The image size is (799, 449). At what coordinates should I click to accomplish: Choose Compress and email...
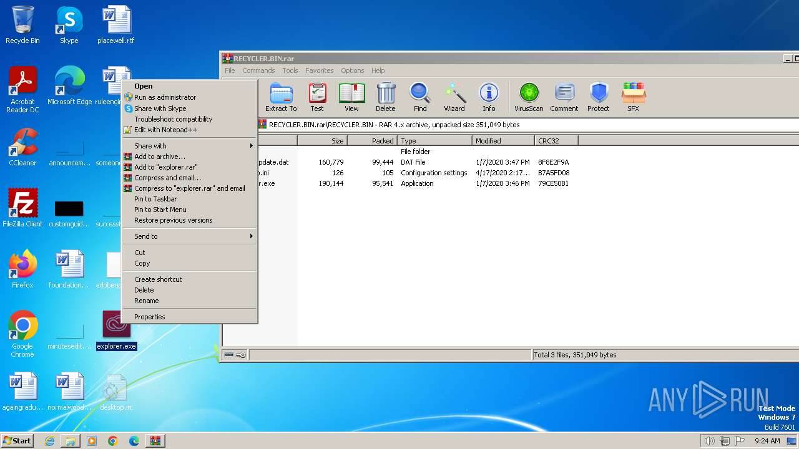click(189, 178)
